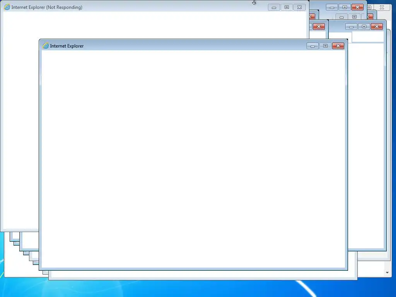This screenshot has width=396, height=297.
Task: Click the Internet Explorer logo in the front window's title bar
Action: click(46, 46)
